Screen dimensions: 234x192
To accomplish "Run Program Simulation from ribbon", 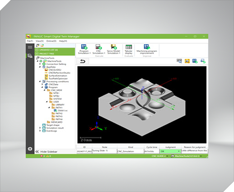I will coord(84,49).
